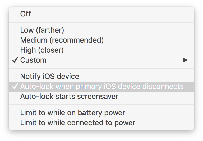Toggle Limit to while connected to power
The height and width of the screenshot is (141, 203).
coord(77,123)
